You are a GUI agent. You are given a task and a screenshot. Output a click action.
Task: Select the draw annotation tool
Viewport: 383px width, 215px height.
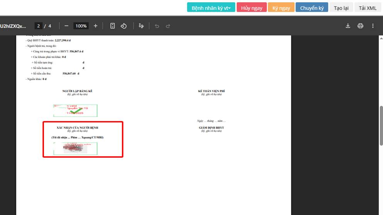point(141,26)
